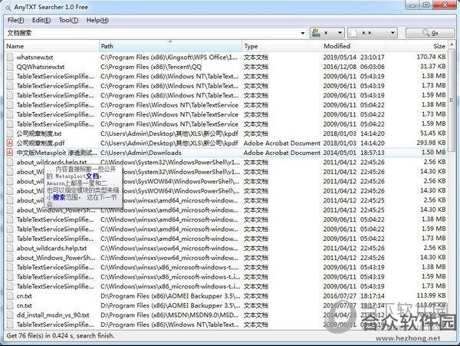Click the size value 51.45 KB
This screenshot has height=346, width=460.
[x=432, y=133]
